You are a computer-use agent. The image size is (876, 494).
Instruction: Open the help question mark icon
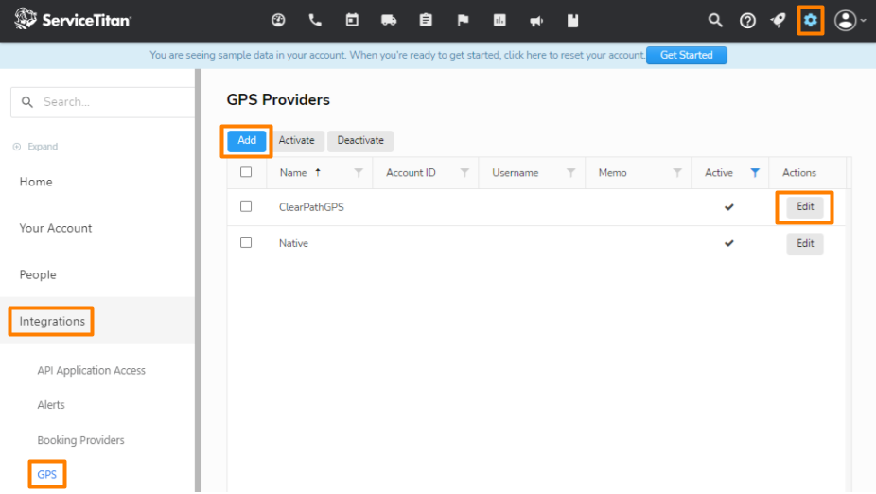tap(747, 21)
